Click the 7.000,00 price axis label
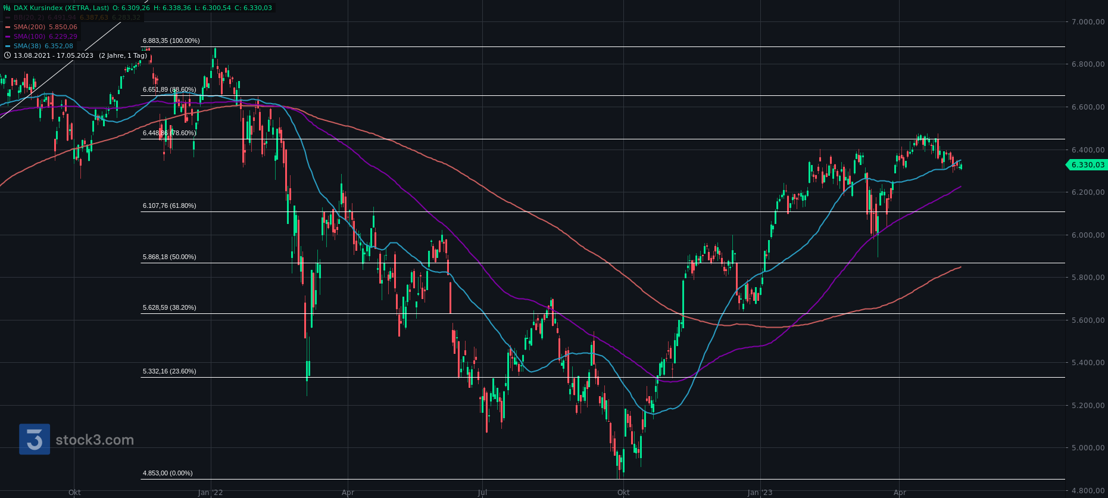Image resolution: width=1108 pixels, height=498 pixels. [1088, 22]
